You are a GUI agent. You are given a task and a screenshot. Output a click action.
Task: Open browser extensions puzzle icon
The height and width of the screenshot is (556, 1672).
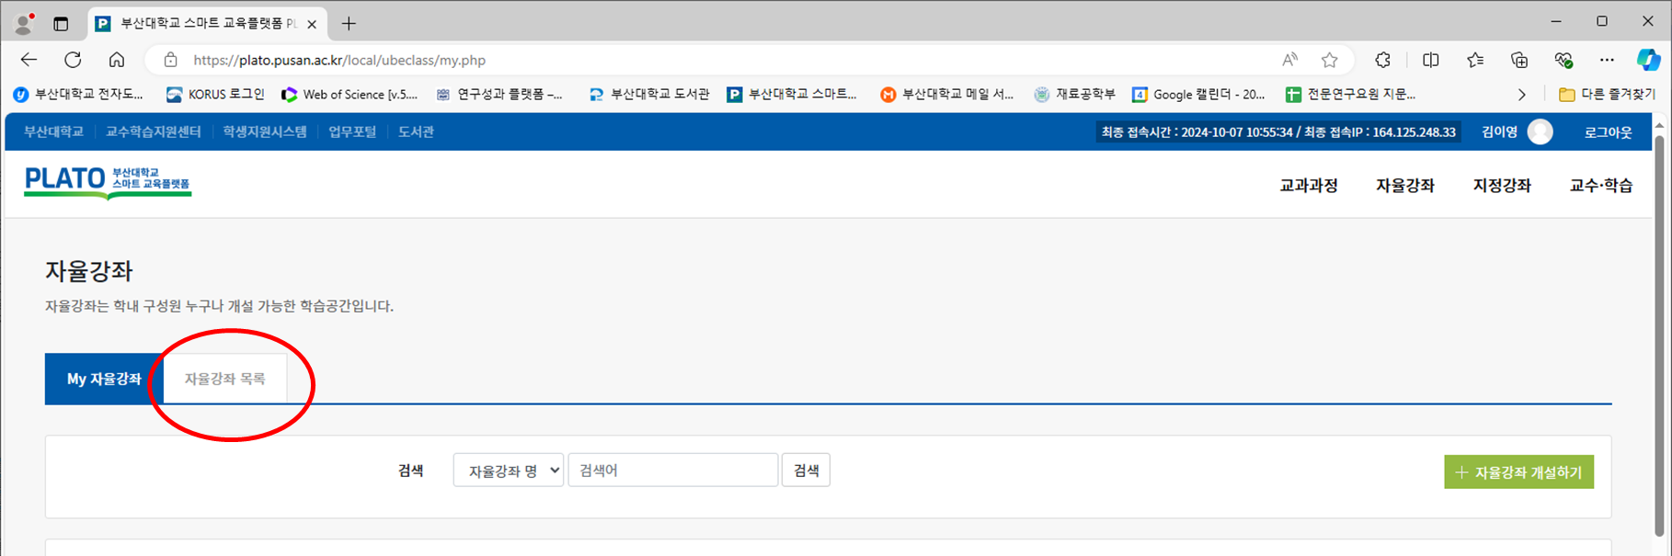[1382, 61]
